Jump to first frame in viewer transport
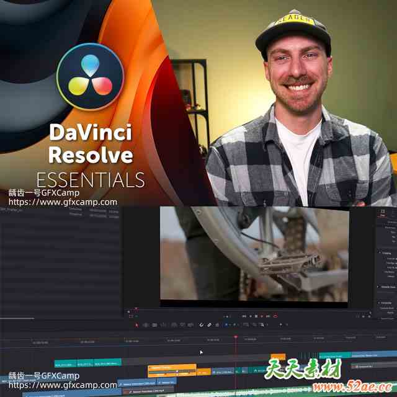 [x=244, y=316]
